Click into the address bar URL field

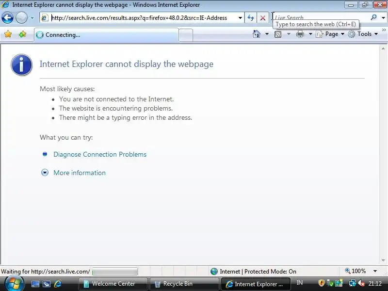coord(143,18)
